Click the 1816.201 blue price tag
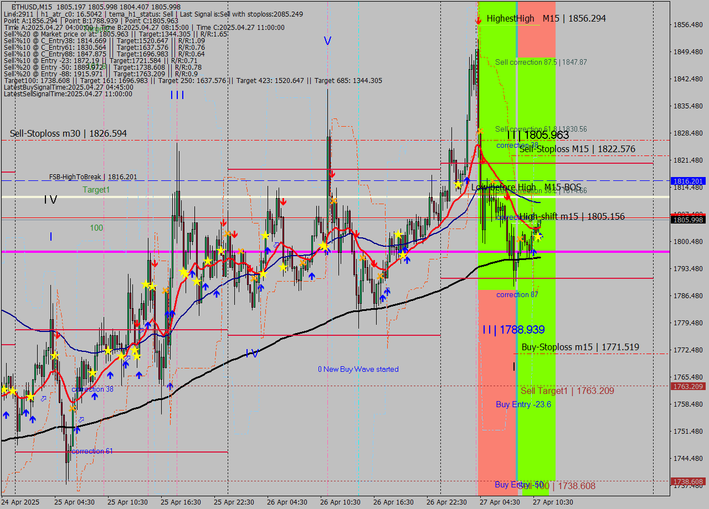Viewport: 709px width, 509px height. pyautogui.click(x=687, y=181)
